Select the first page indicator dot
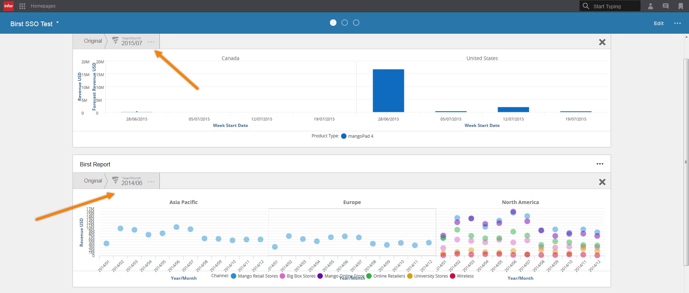The image size is (689, 293). coord(333,23)
